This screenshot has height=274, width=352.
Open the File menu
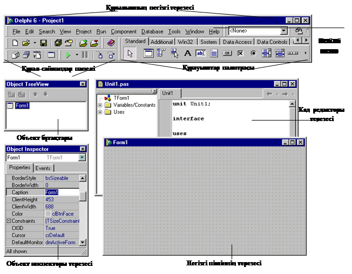pos(16,32)
